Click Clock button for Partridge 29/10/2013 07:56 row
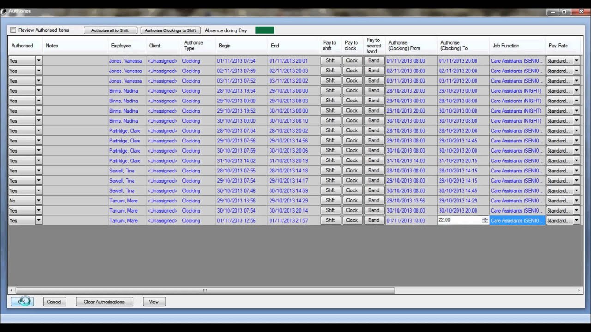Viewport: 591px width, 332px height. pyautogui.click(x=352, y=140)
